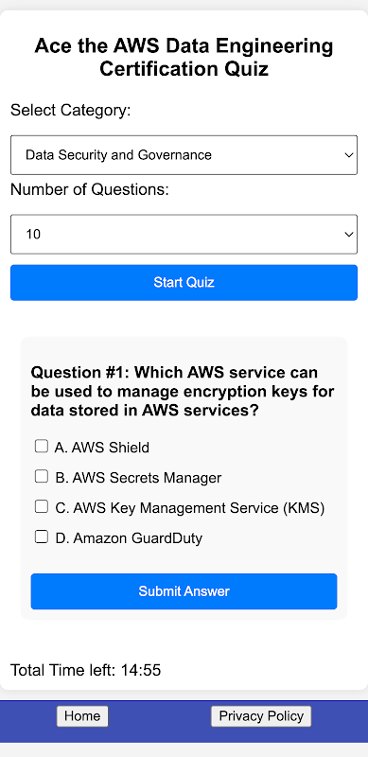Start the quiz with the Start Quiz button

click(x=184, y=282)
